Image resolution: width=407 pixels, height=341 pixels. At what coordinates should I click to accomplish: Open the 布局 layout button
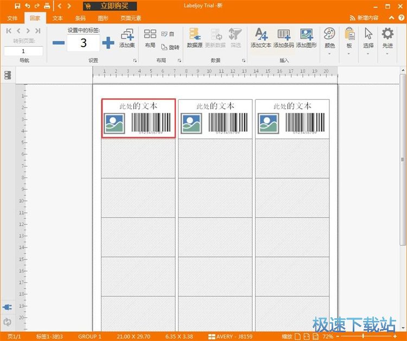pyautogui.click(x=150, y=38)
